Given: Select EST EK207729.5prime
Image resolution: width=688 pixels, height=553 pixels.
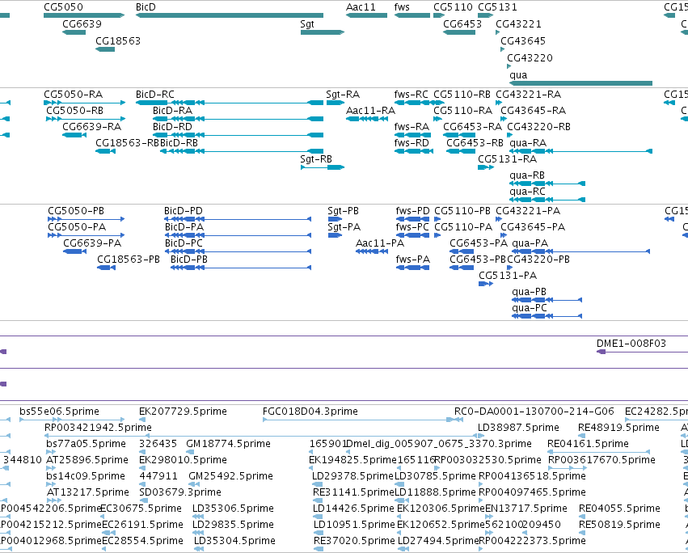Looking at the screenshot, I should (183, 412).
